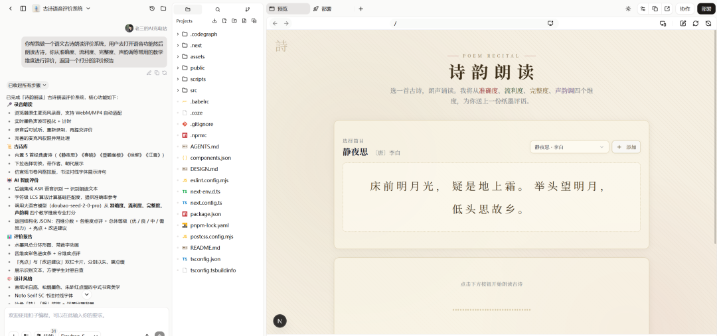Open the history clock icon
This screenshot has height=336, width=717.
[152, 8]
